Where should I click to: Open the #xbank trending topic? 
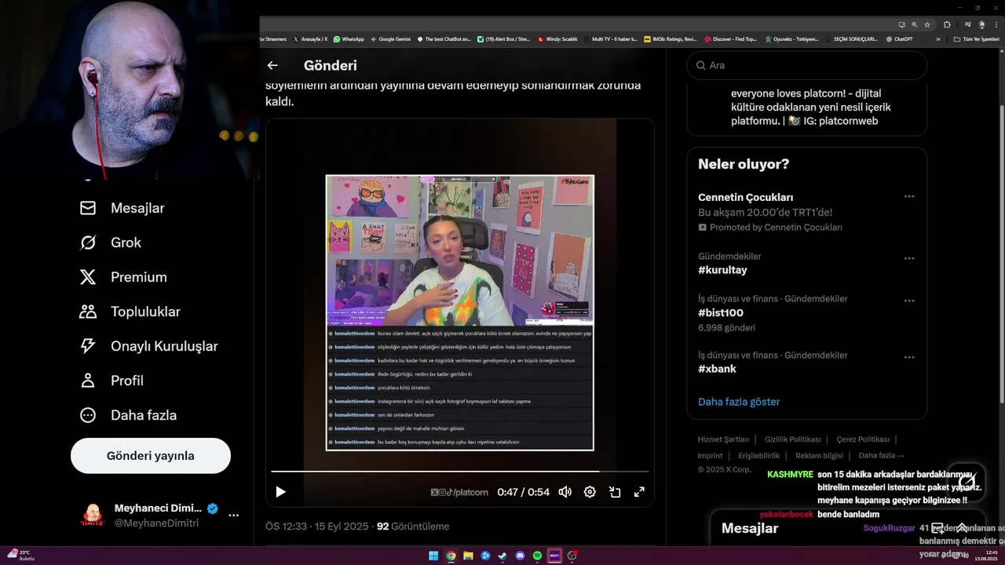pyautogui.click(x=717, y=369)
